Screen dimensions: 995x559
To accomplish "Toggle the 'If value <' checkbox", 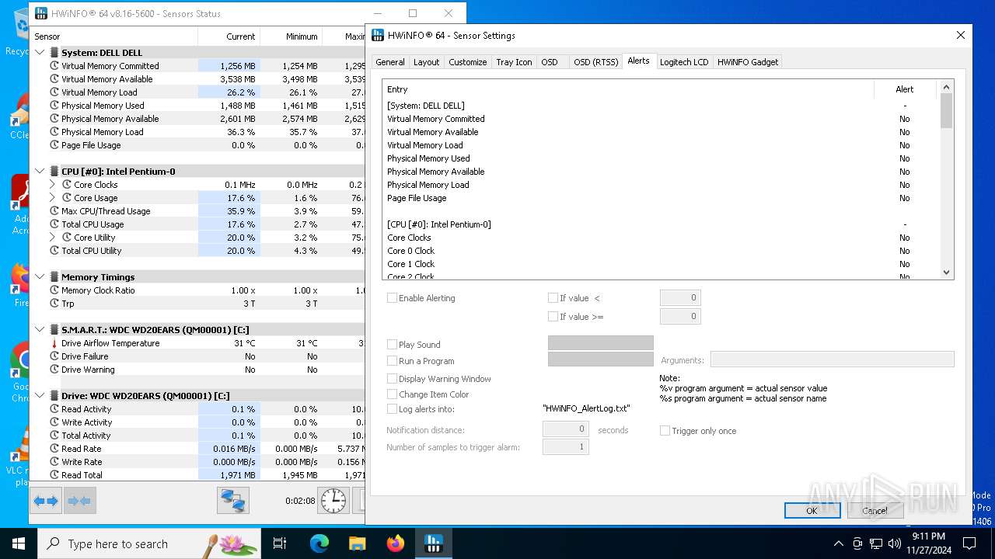I will 553,298.
